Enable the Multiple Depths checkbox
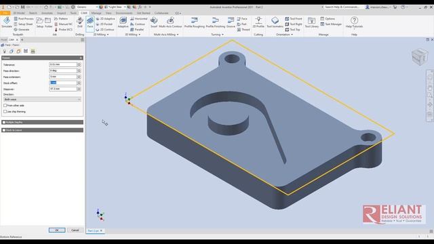Viewport: 434px width, 244px height. [4, 122]
